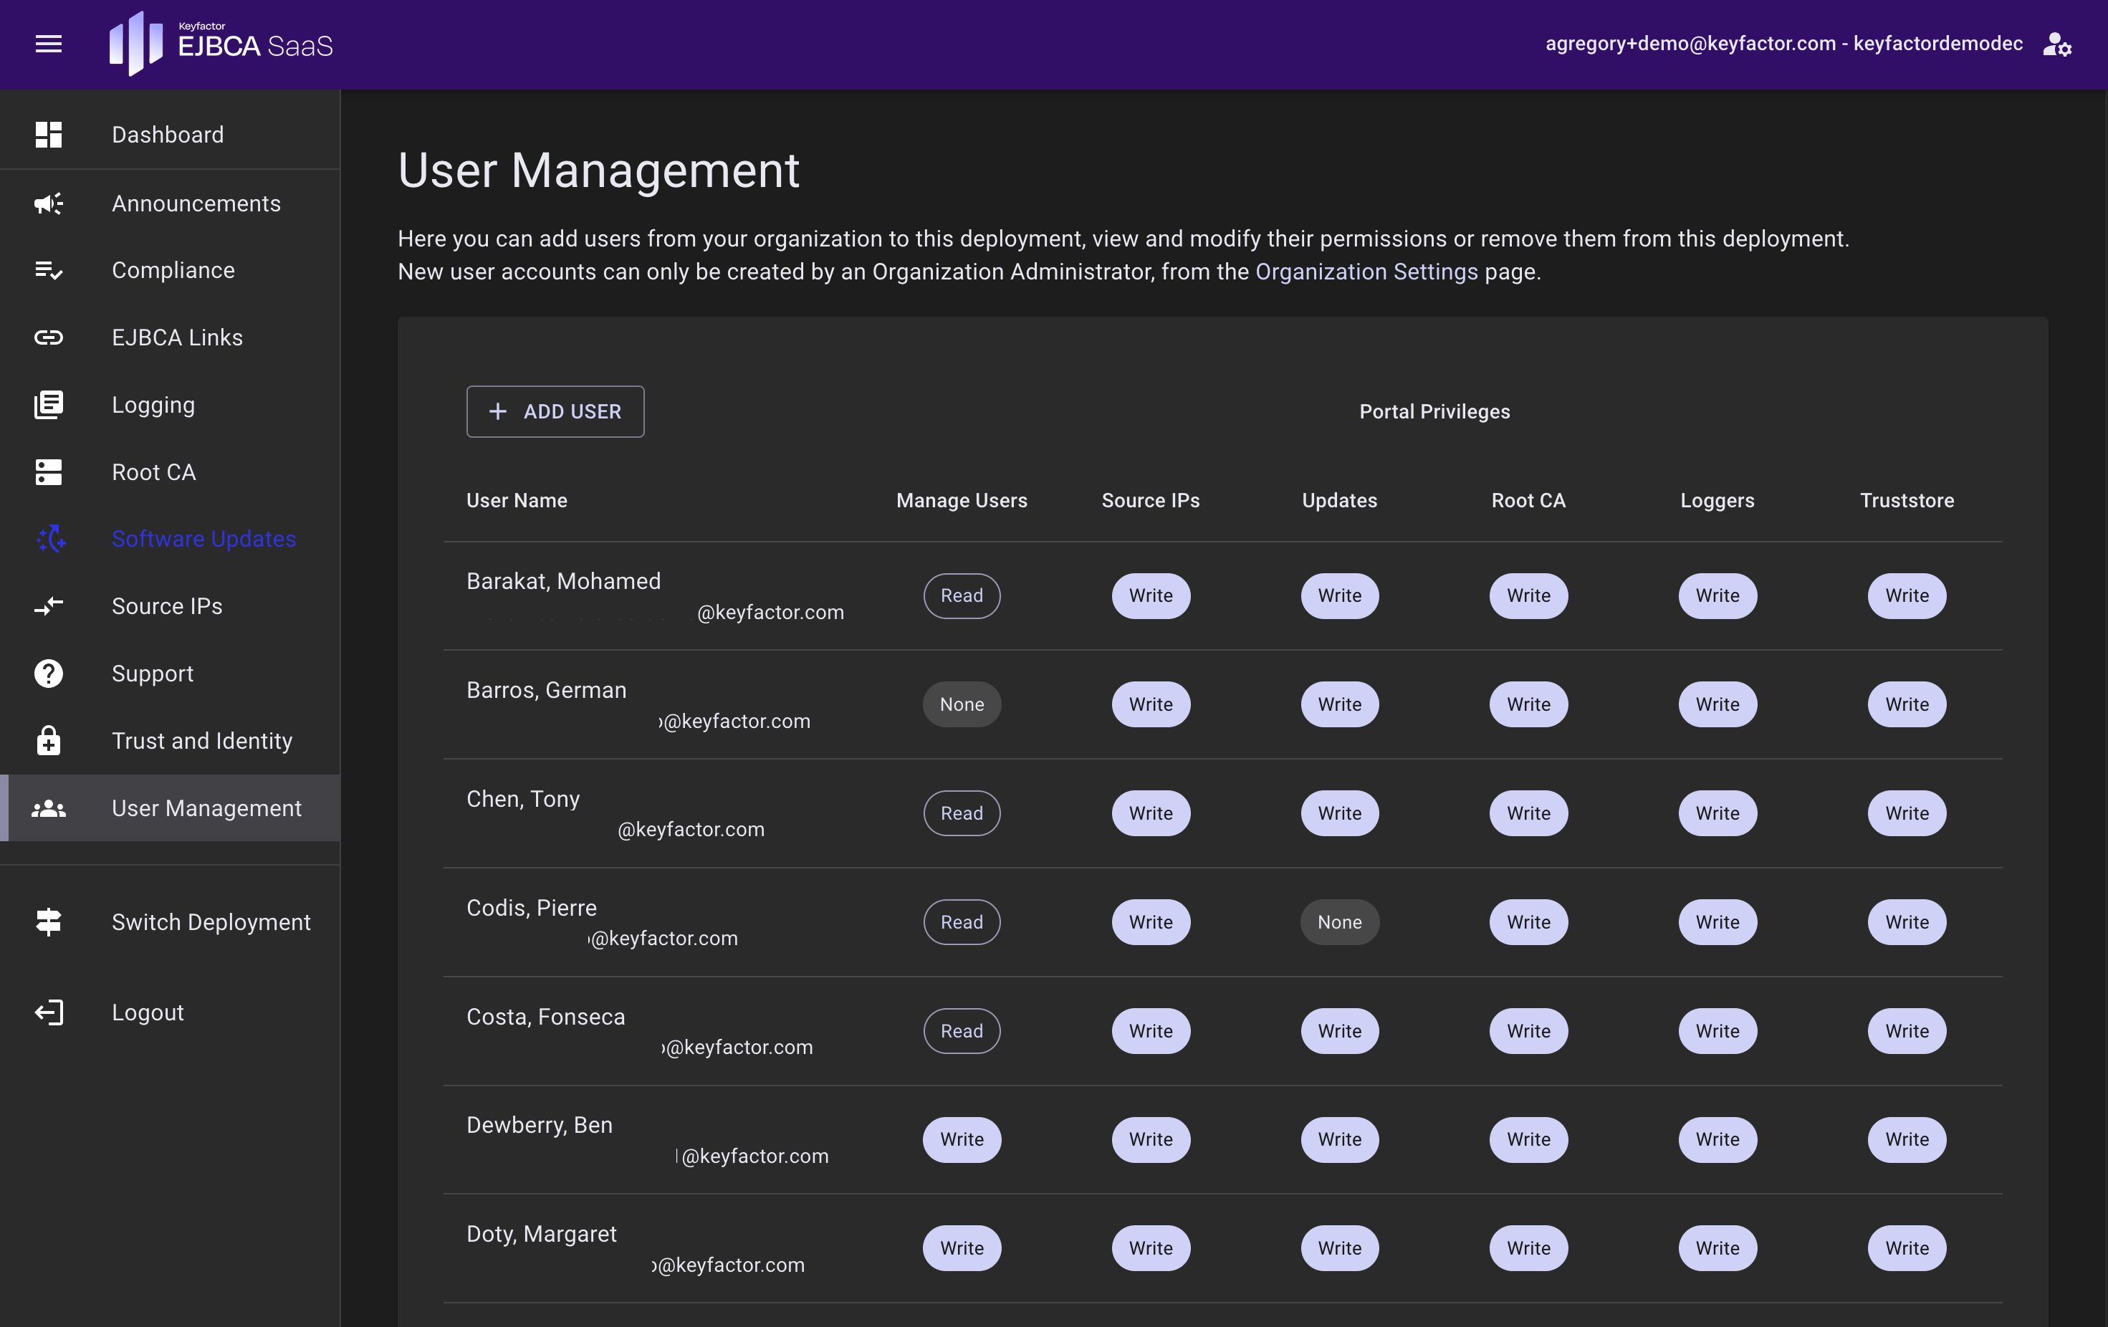Click the EJBCA Links chain icon
Image resolution: width=2108 pixels, height=1327 pixels.
[48, 338]
